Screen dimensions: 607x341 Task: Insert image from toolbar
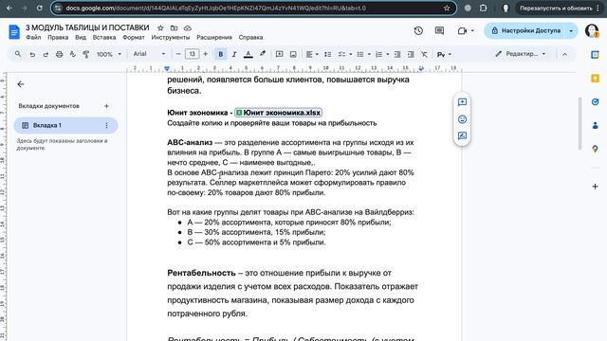[293, 54]
